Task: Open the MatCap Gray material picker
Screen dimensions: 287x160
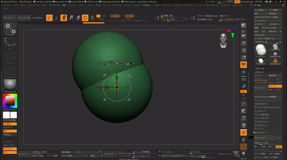Action: coord(10,86)
